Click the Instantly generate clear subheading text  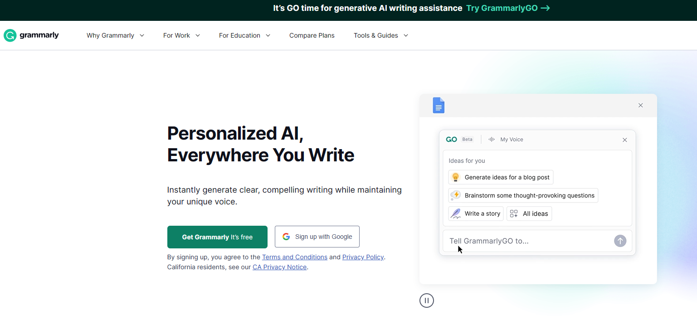284,195
